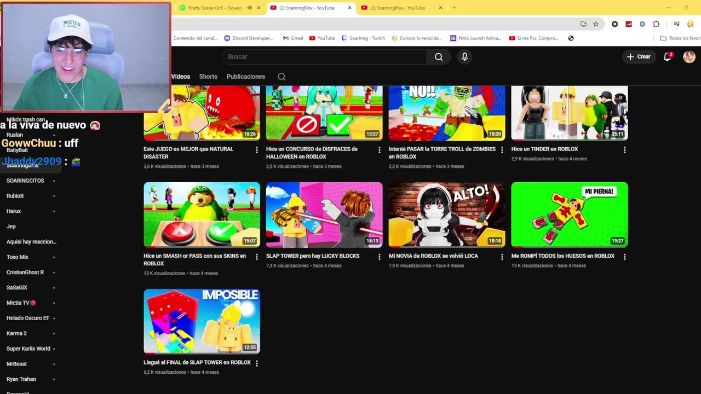Screen dimensions: 701x394
Task: Play the Me ROMPÍ TODOS los HUESOS thumbnail
Action: (x=570, y=215)
